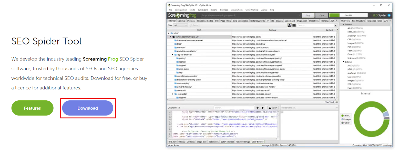Screen dimensions: 410x150
Task: Collapse the seo-spider/ tree node
Action: coord(172,94)
